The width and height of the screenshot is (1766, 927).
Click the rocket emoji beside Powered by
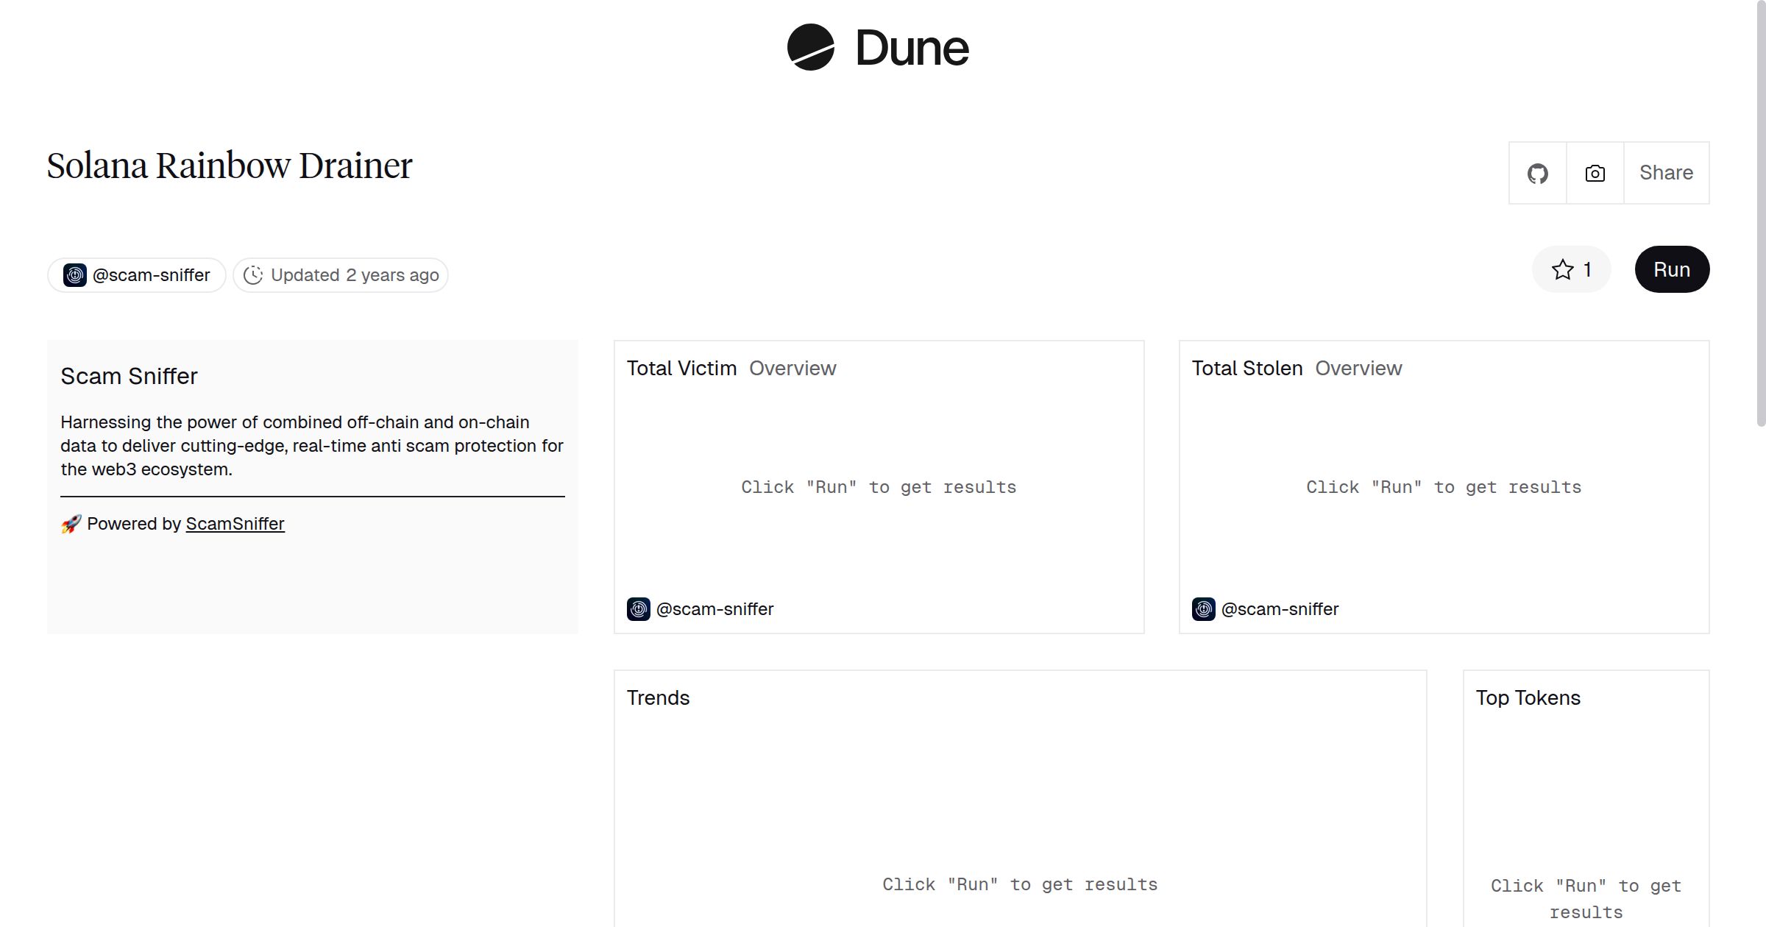coord(71,524)
